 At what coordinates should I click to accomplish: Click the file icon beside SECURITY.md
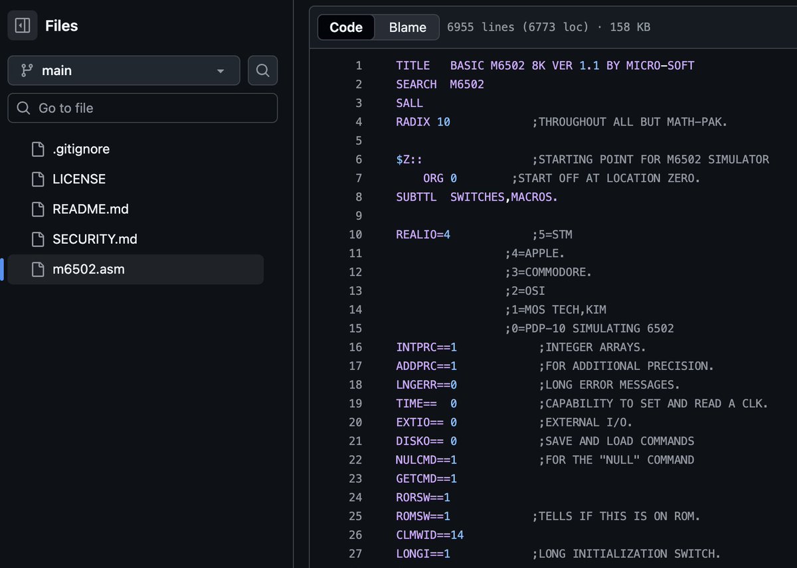pyautogui.click(x=38, y=239)
